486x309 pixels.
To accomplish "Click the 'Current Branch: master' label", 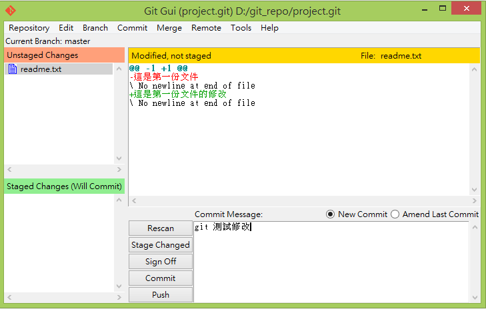I will tap(48, 41).
